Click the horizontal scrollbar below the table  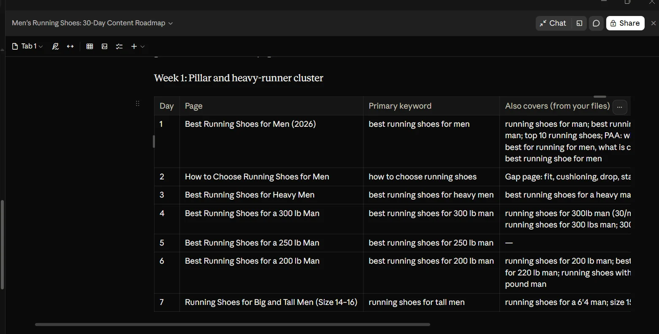coord(233,324)
